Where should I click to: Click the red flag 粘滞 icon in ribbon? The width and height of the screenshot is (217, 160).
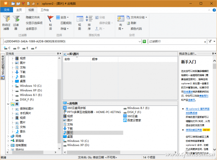tap(50, 18)
